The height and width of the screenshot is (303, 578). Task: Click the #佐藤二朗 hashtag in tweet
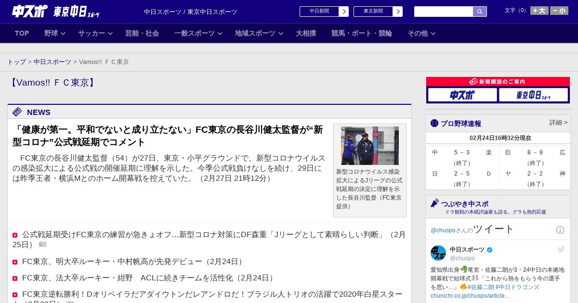480,287
